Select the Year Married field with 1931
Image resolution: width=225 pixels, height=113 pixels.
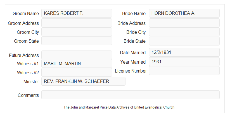pos(184,62)
